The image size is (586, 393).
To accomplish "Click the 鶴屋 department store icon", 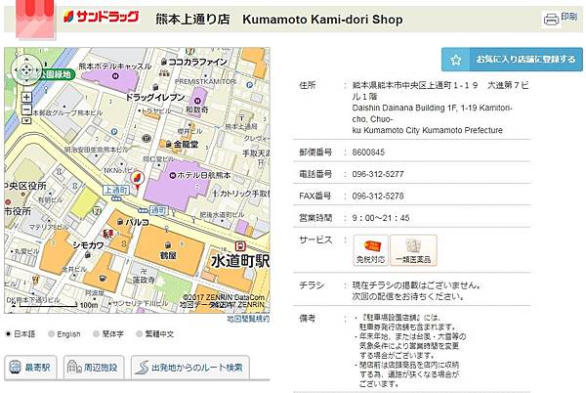I will pos(168,245).
